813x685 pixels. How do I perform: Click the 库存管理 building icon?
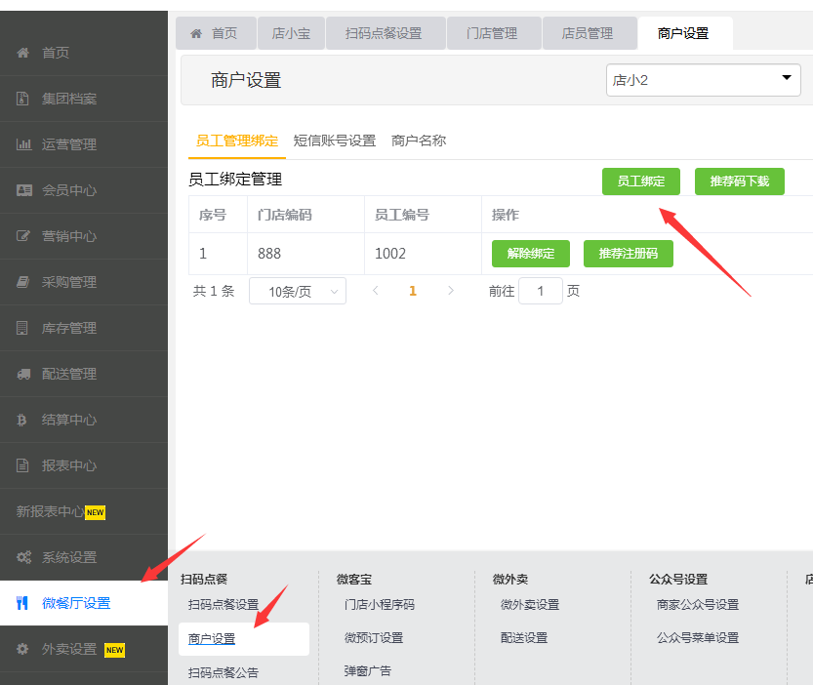[x=22, y=328]
